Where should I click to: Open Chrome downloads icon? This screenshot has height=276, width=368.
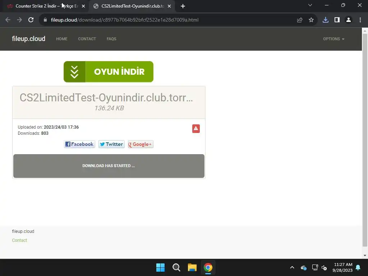[326, 20]
